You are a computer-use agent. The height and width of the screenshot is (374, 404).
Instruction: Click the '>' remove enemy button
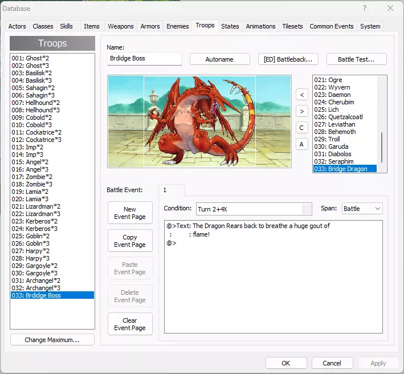[x=302, y=111]
